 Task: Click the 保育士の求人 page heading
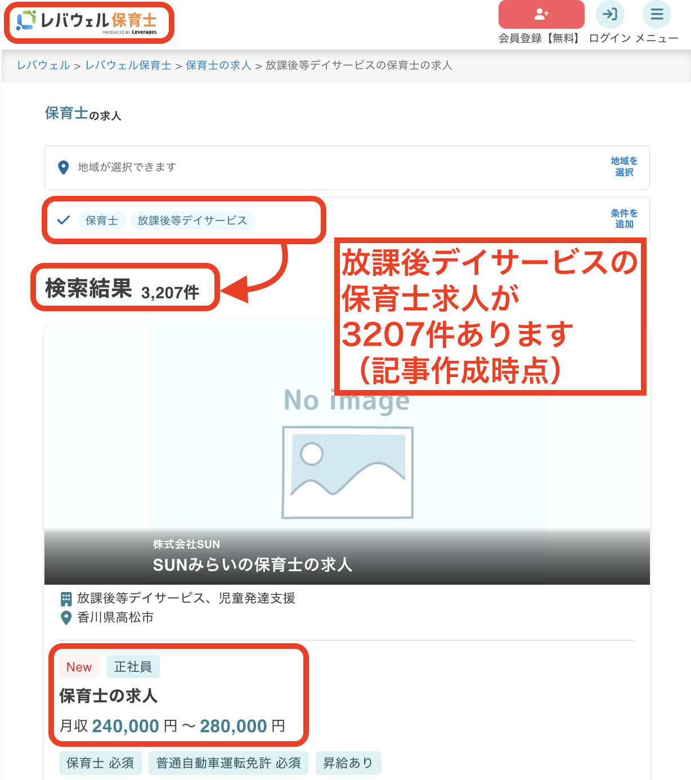(83, 114)
